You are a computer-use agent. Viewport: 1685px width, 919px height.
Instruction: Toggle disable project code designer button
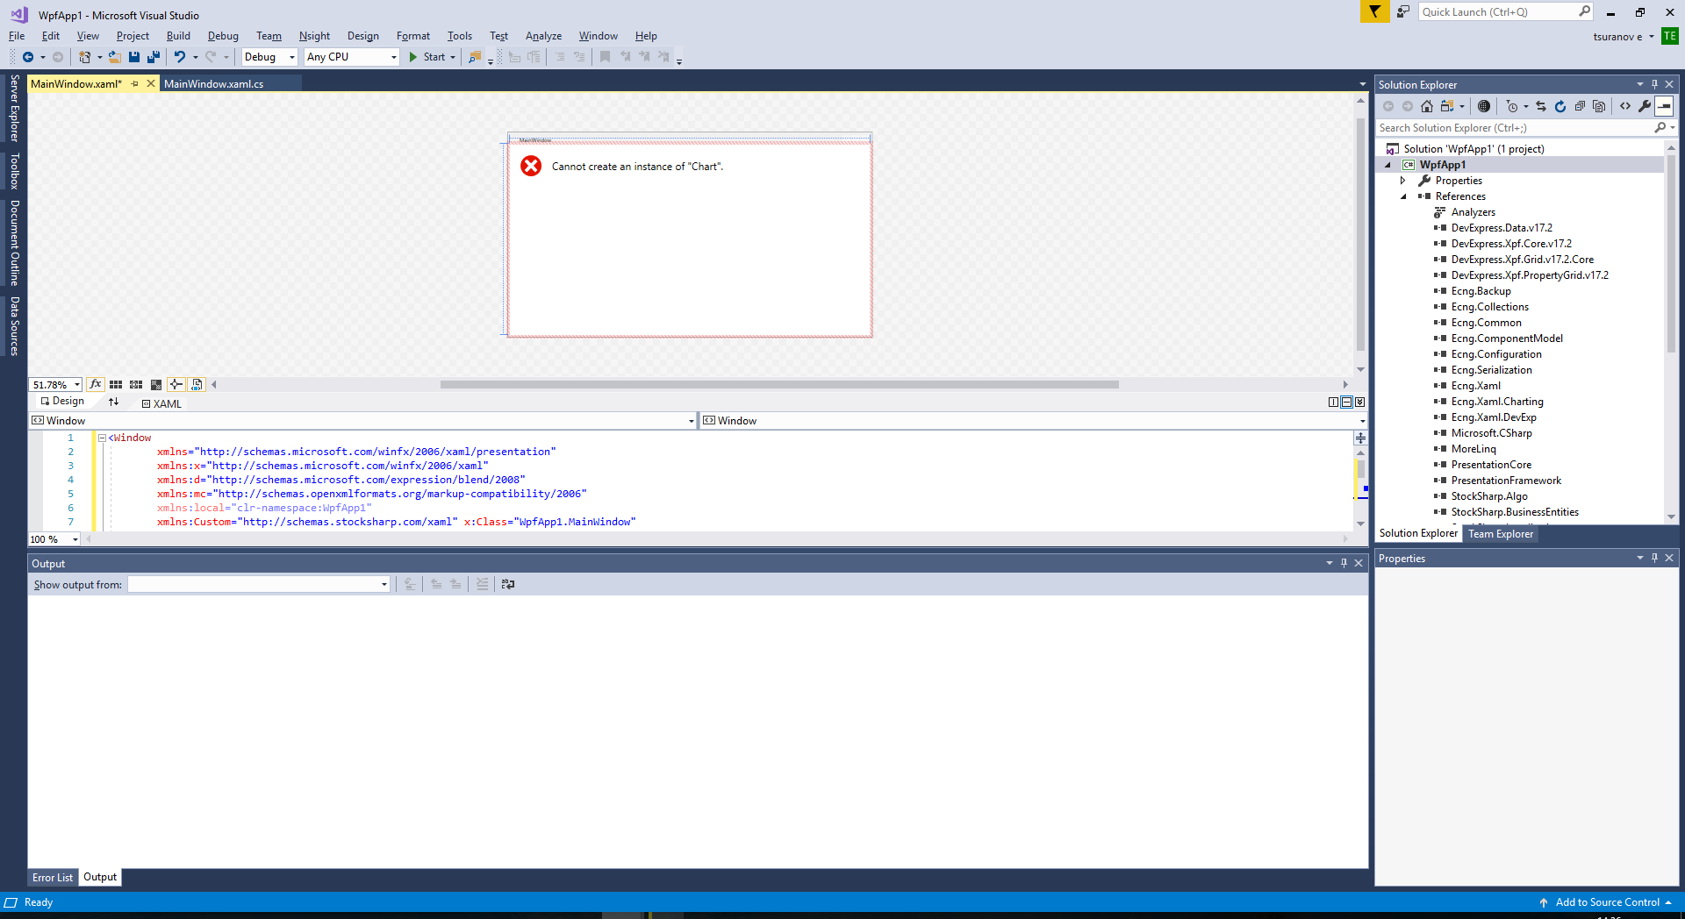point(197,384)
